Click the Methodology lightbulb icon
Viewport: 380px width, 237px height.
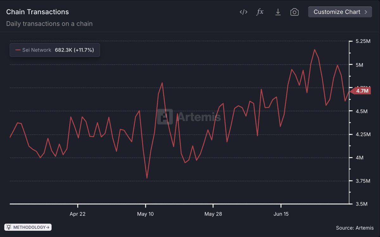[x=9, y=227]
